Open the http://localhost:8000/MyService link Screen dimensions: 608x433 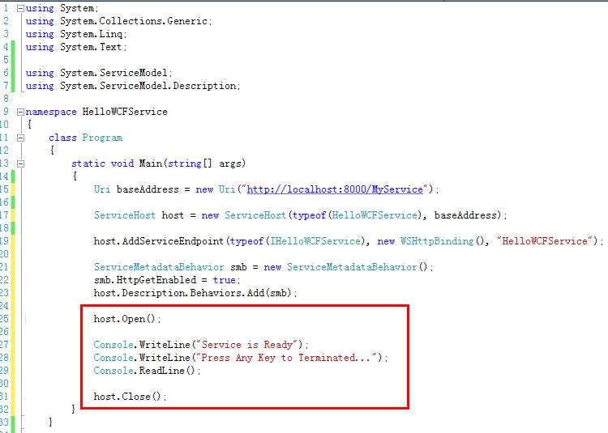tap(335, 189)
